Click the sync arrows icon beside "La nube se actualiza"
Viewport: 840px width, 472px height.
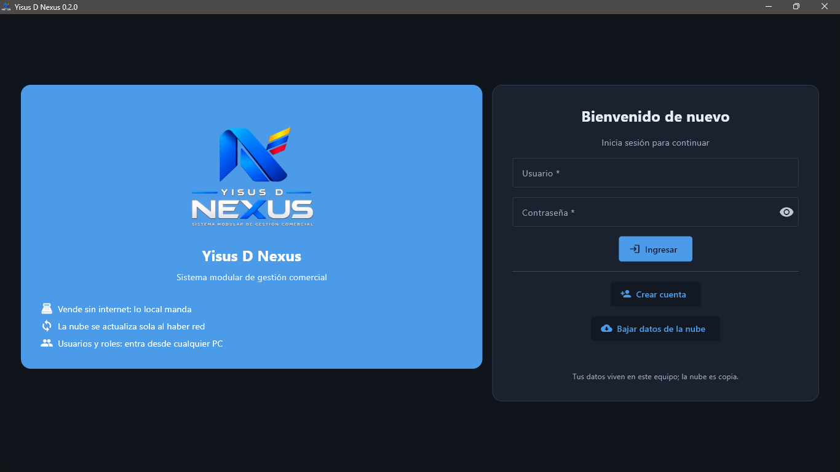click(47, 326)
